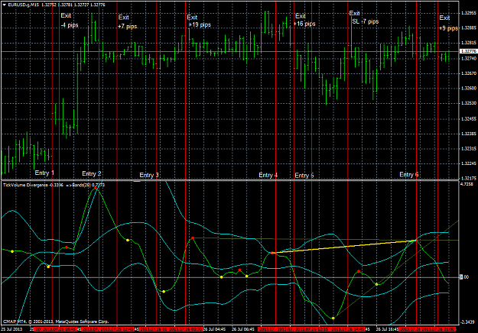Click the 1.32455 price scale value
This screenshot has width=478, height=333.
click(x=469, y=118)
